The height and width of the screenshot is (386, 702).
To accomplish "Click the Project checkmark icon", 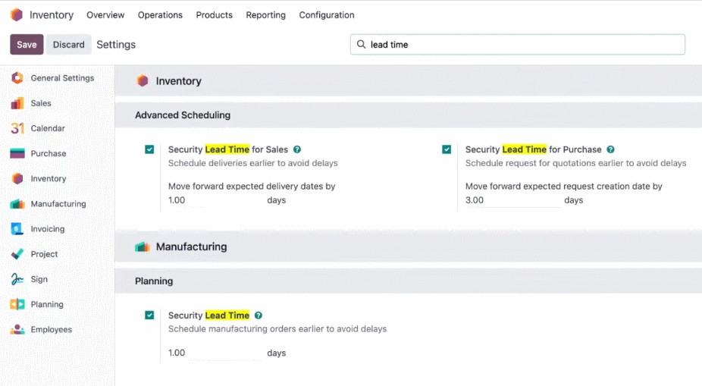I will pyautogui.click(x=17, y=254).
